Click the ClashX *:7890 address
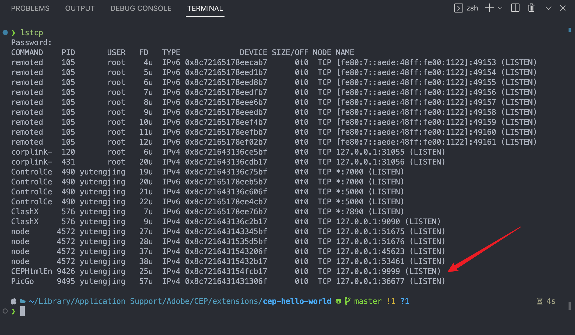The width and height of the screenshot is (575, 335). (x=350, y=212)
